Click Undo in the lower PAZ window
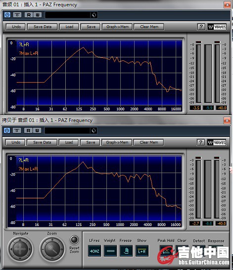This screenshot has width=233, height=270. (x=16, y=142)
